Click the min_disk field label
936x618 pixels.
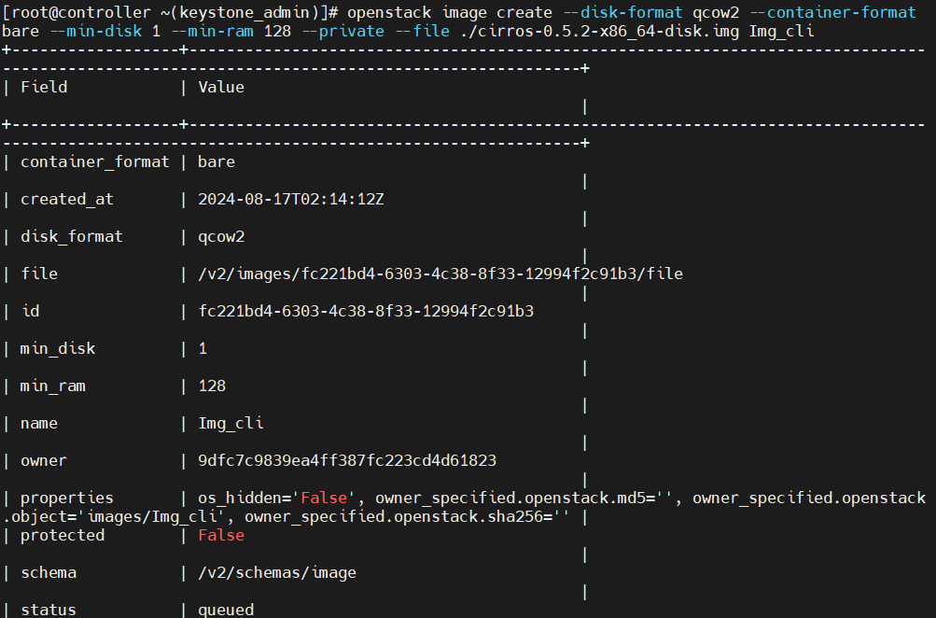[58, 349]
